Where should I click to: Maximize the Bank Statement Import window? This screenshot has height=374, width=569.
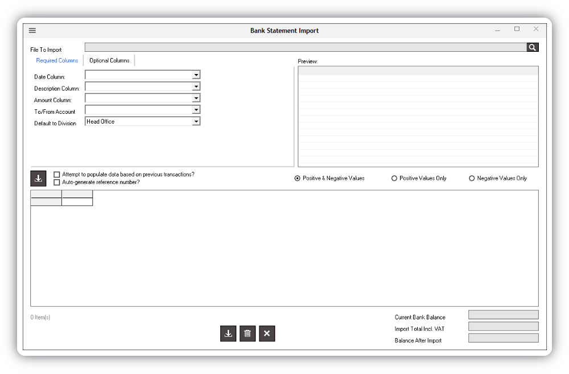coord(517,29)
